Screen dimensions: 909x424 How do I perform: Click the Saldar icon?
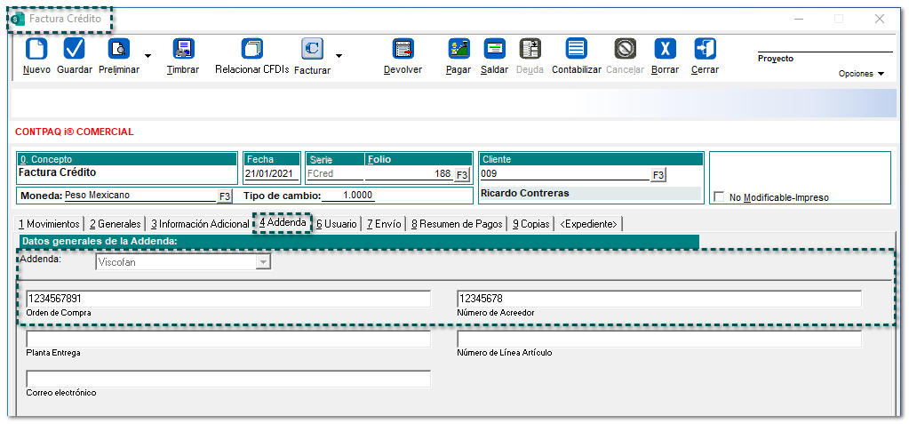(494, 49)
